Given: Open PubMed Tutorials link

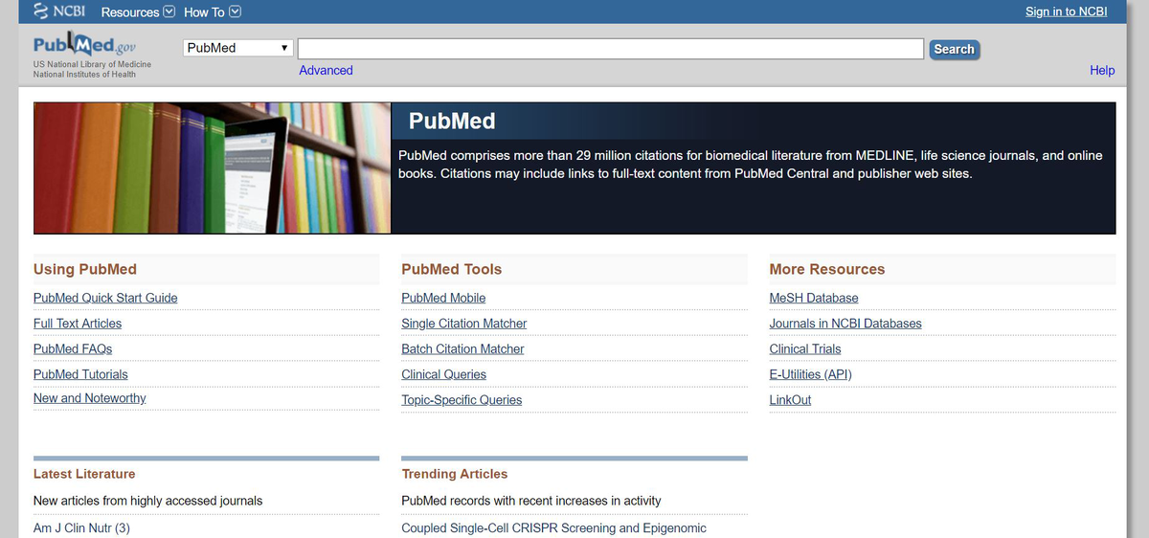Looking at the screenshot, I should [80, 374].
